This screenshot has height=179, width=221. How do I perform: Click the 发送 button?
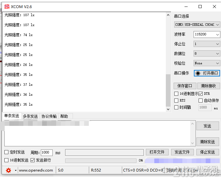[x=208, y=126]
